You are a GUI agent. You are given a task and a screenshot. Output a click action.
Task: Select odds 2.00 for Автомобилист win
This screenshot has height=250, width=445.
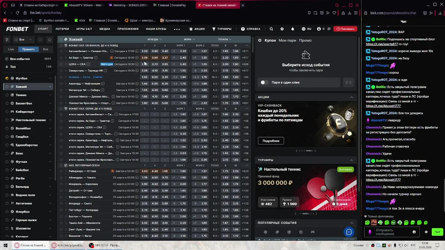click(145, 51)
